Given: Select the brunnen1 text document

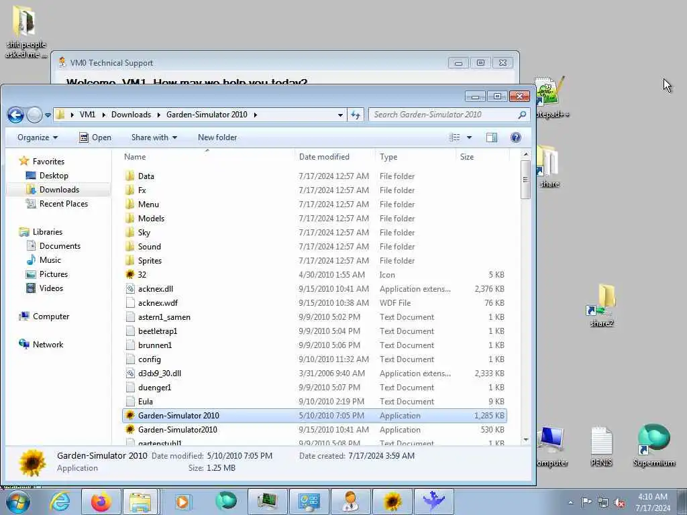Looking at the screenshot, I should coord(314,345).
